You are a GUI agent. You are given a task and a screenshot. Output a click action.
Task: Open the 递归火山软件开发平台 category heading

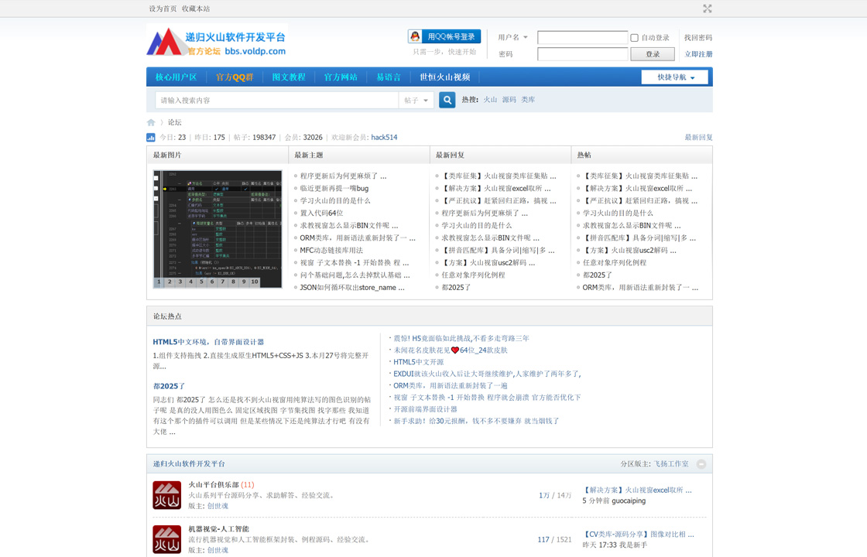[189, 464]
